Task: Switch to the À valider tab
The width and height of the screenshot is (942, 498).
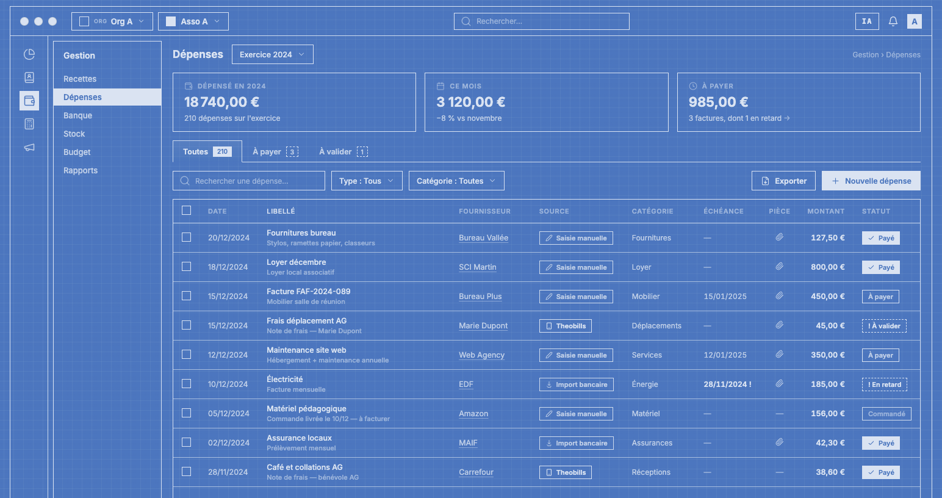Action: click(x=343, y=151)
